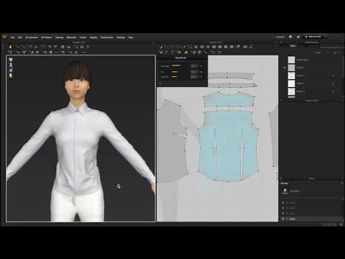Click the third value field in overlay panel
This screenshot has height=259, width=345.
tap(195, 77)
